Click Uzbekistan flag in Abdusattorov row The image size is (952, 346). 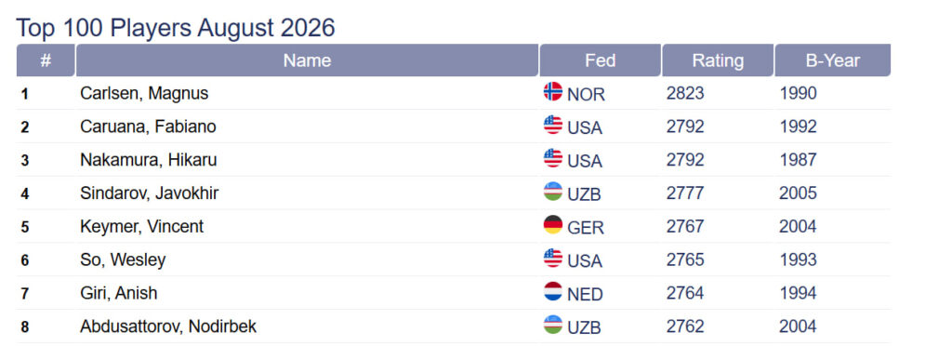tap(552, 325)
